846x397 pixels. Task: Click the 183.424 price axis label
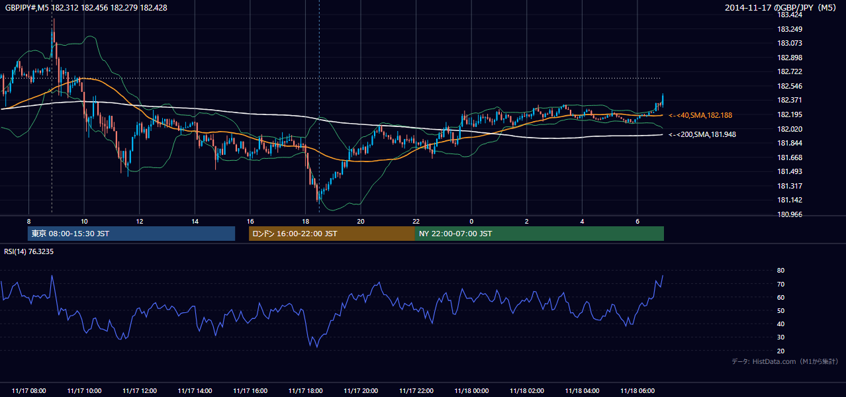click(790, 15)
